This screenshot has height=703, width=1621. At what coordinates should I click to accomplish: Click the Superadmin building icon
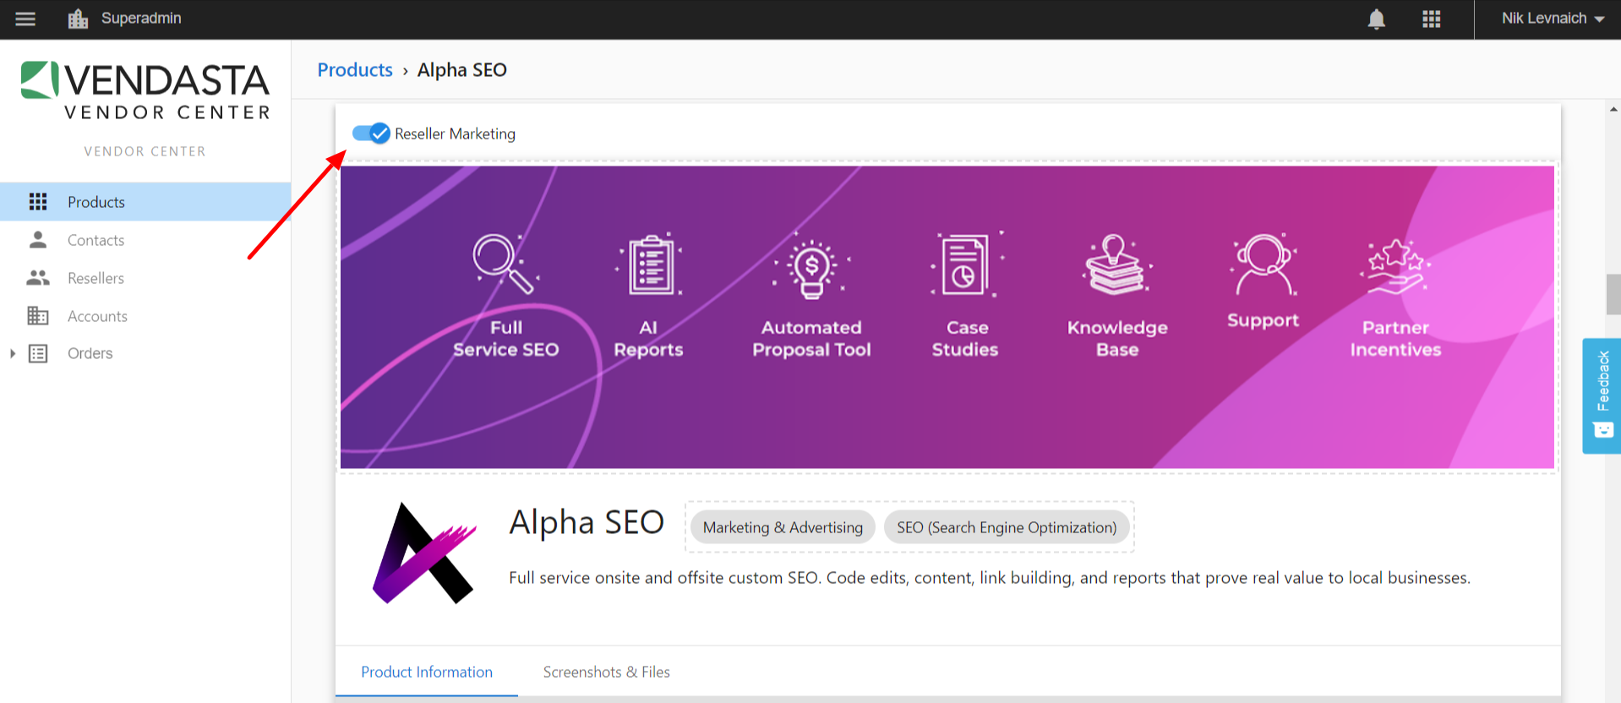[x=78, y=19]
